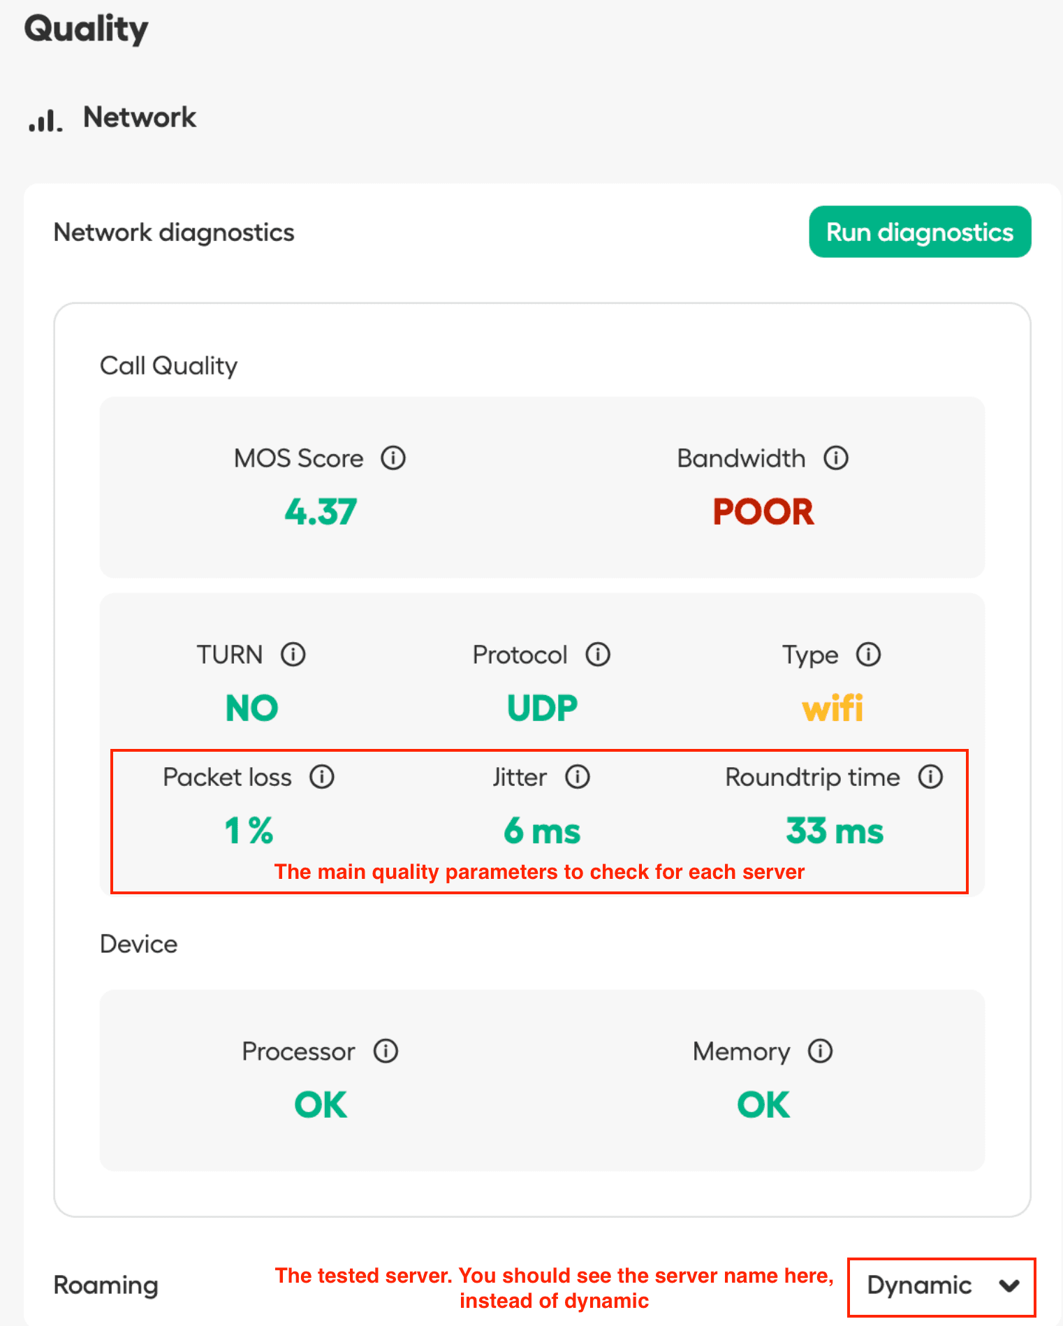Click the Memory info icon
The width and height of the screenshot is (1063, 1326).
(x=821, y=1051)
